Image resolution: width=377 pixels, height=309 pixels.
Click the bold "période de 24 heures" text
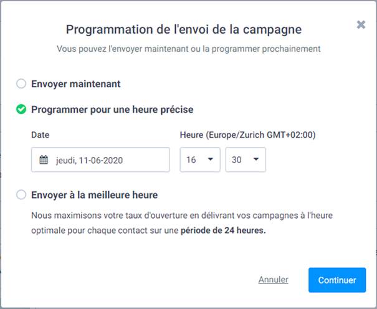coord(223,230)
